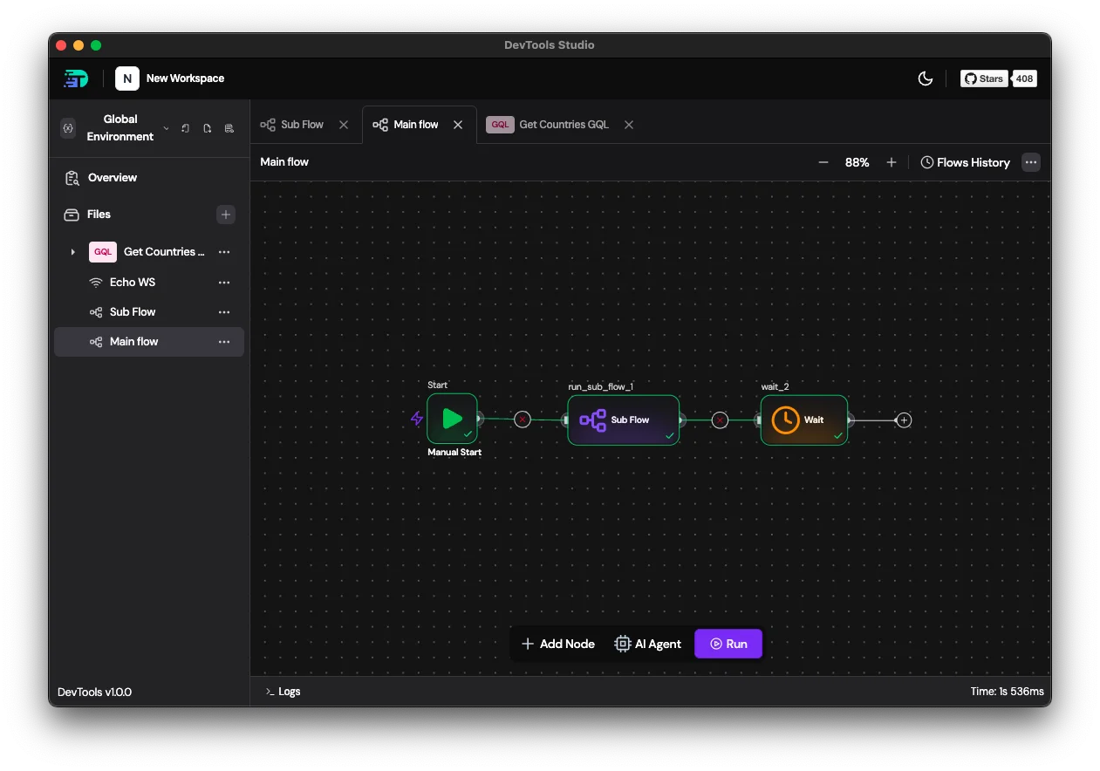Image resolution: width=1100 pixels, height=771 pixels.
Task: Add a node after Wait via plus circle
Action: [905, 420]
